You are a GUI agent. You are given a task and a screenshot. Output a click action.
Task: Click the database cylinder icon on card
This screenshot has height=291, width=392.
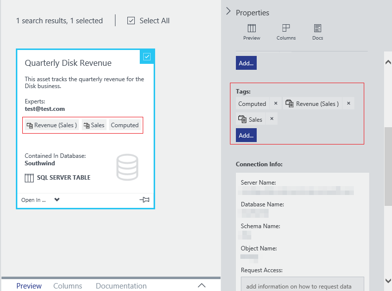[127, 167]
